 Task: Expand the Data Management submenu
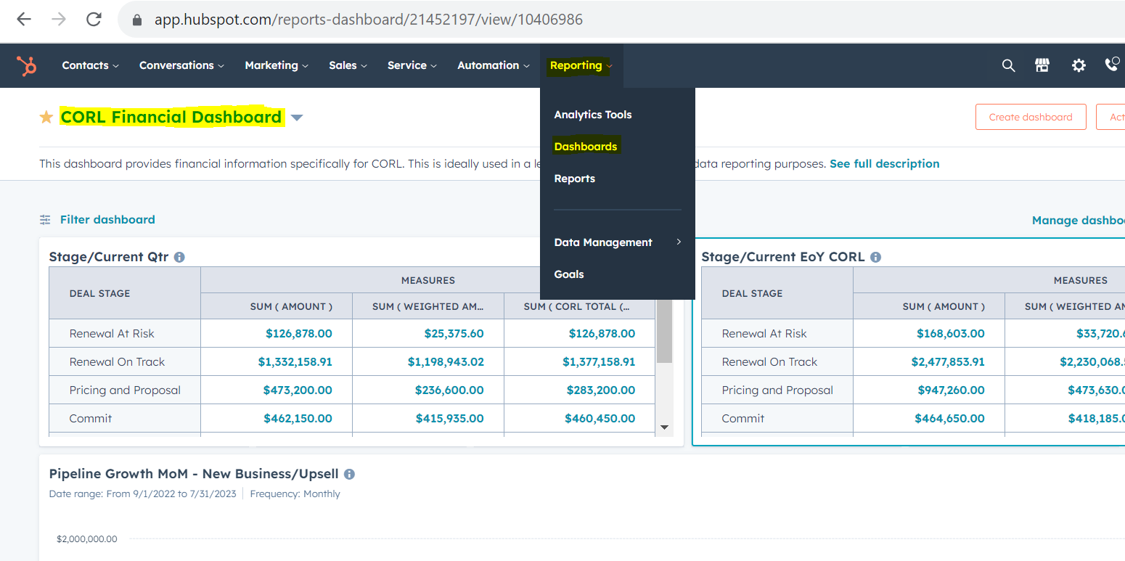click(617, 242)
